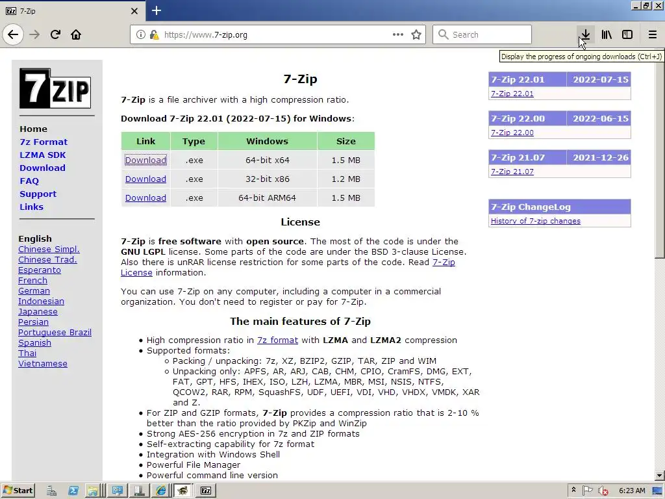Open the Home sidebar item
The width and height of the screenshot is (665, 499).
click(x=33, y=129)
